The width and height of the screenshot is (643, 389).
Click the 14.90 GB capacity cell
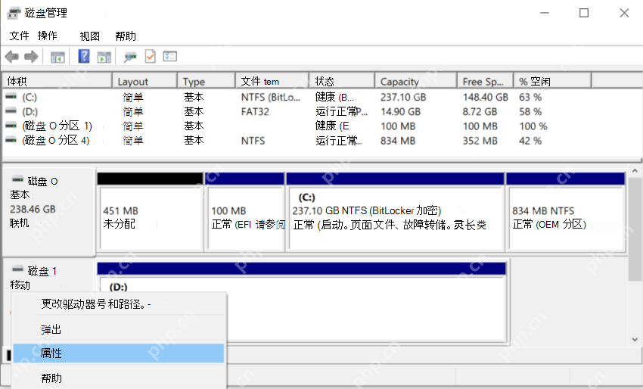point(400,111)
